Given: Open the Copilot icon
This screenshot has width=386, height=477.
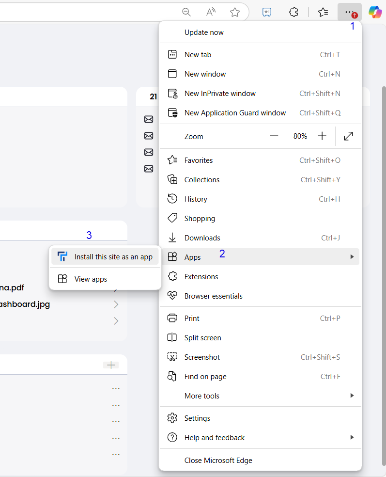Looking at the screenshot, I should 375,12.
